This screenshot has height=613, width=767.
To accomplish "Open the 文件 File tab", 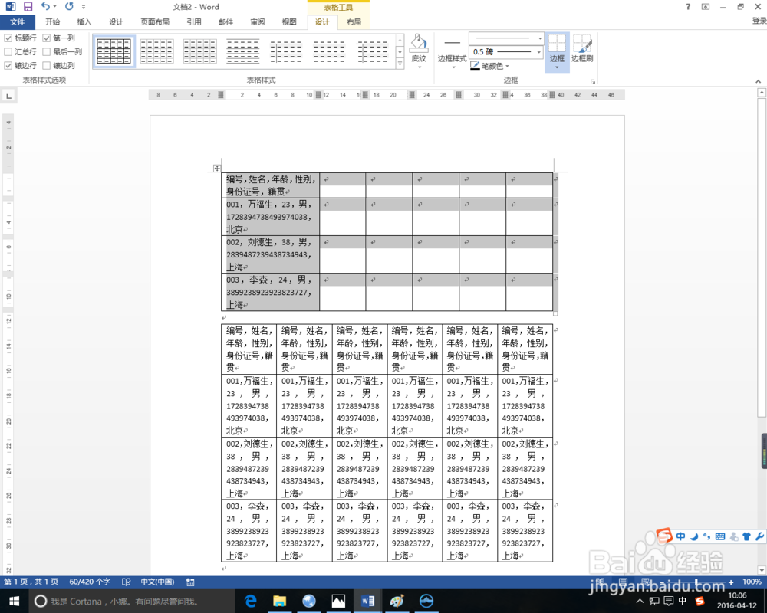I will point(17,22).
